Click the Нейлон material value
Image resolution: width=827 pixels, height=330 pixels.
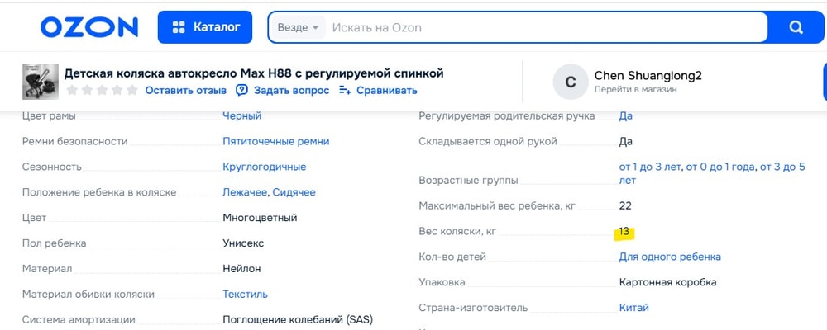pos(241,269)
